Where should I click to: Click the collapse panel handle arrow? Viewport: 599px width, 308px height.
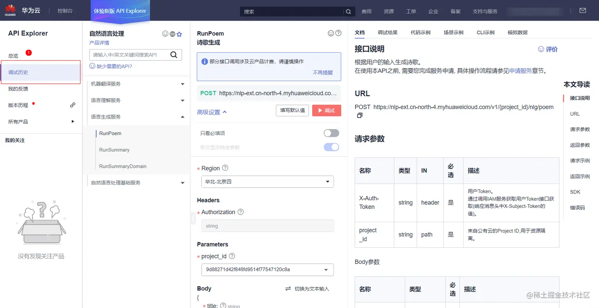click(193, 218)
